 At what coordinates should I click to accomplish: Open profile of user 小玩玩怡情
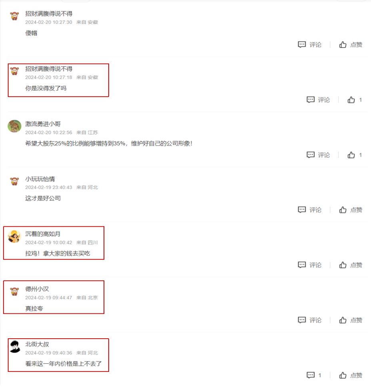point(40,179)
